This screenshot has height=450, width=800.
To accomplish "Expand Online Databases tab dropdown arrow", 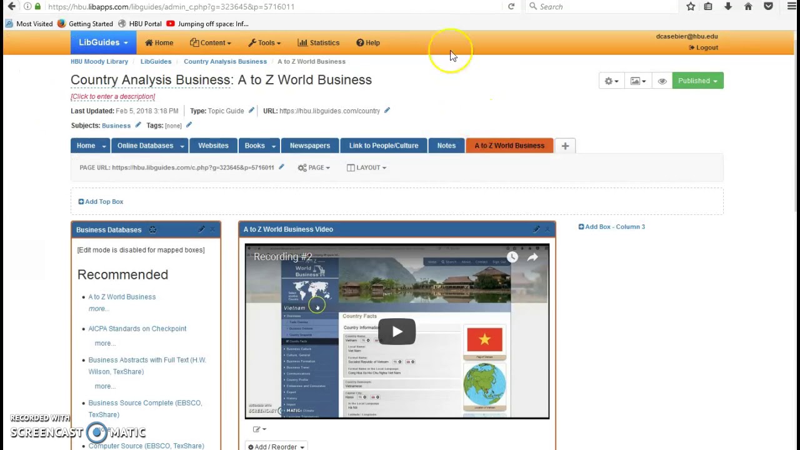I will (x=182, y=146).
